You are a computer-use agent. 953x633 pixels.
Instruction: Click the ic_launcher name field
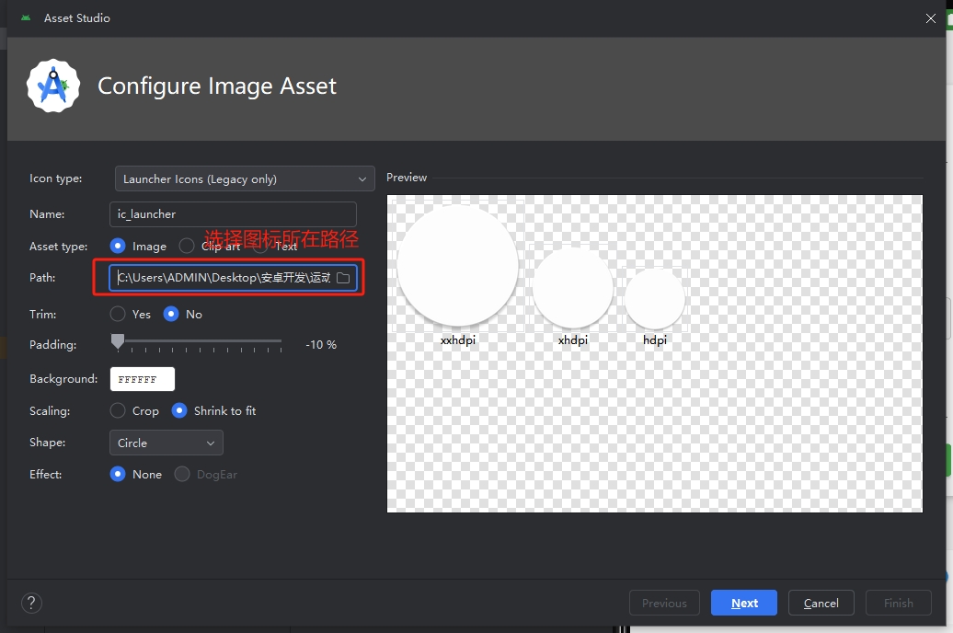coord(232,213)
